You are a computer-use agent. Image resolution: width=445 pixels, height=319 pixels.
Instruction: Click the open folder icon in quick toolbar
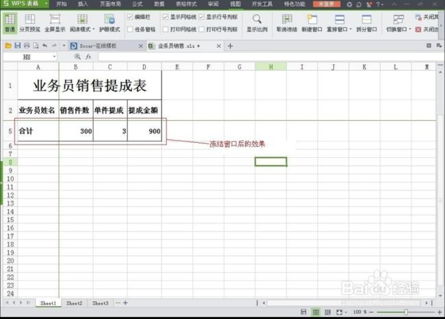click(8, 46)
